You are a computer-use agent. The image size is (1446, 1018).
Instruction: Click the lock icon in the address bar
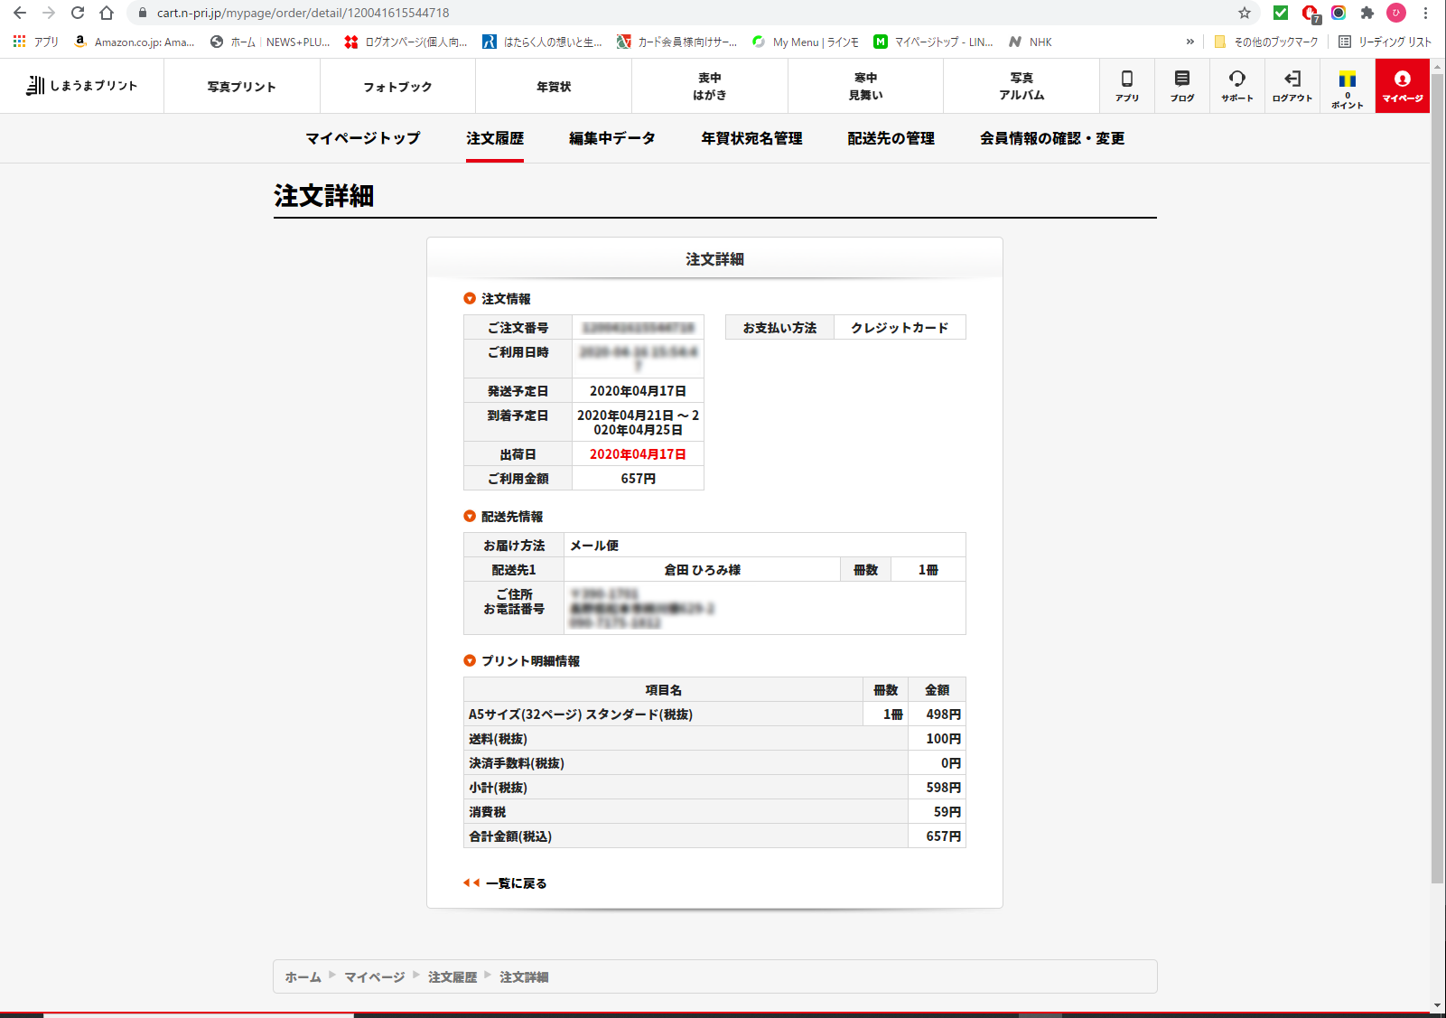142,13
